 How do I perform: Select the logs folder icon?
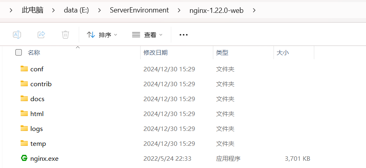point(24,128)
